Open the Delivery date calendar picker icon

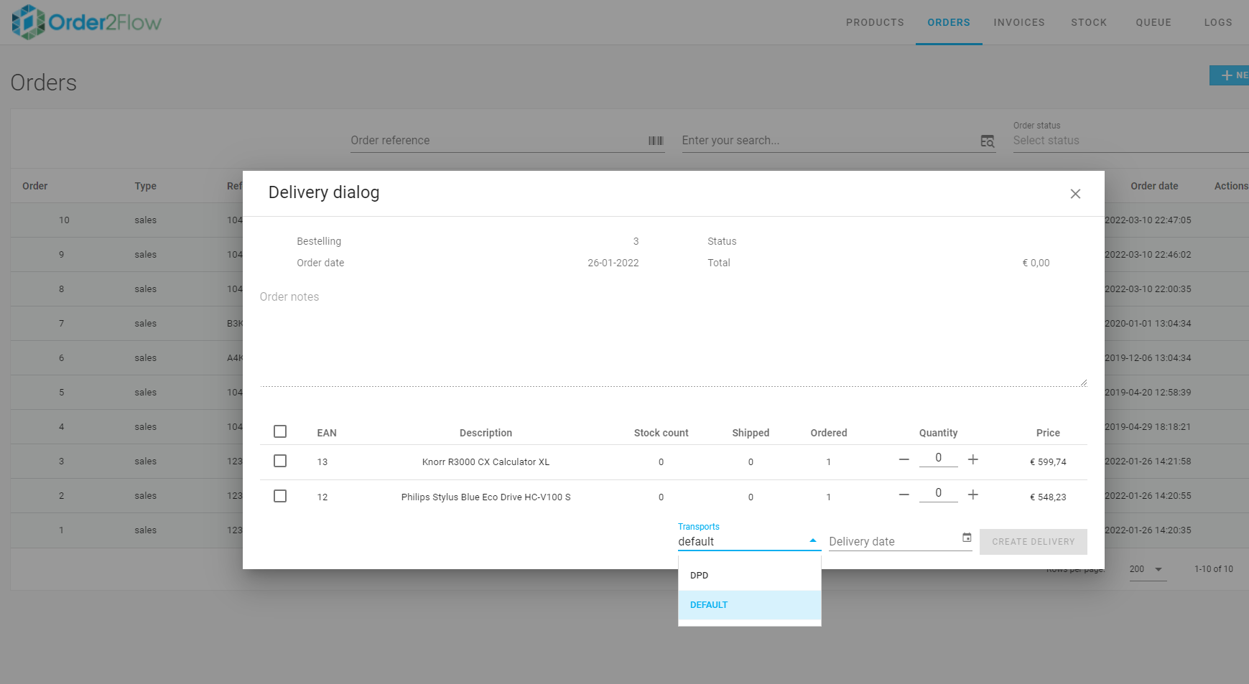(967, 538)
